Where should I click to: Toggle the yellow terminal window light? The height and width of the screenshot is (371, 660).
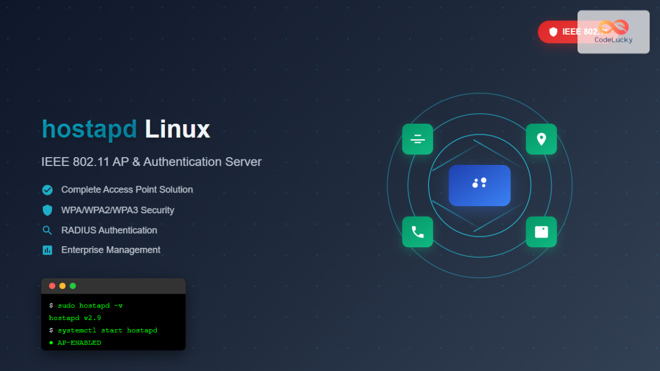(x=62, y=286)
